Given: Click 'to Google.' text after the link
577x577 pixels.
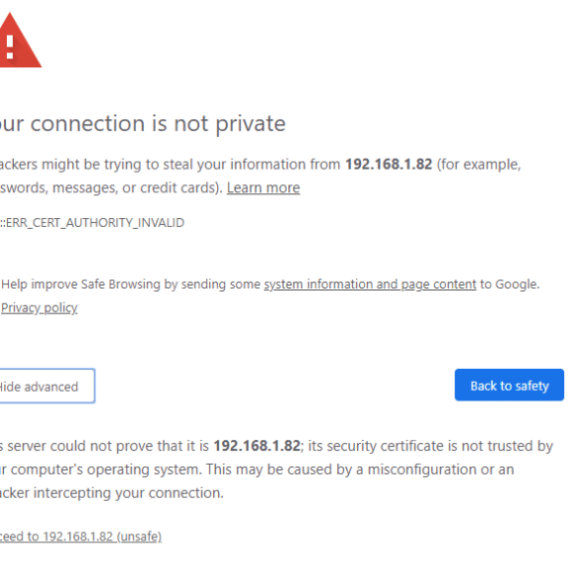Looking at the screenshot, I should (x=510, y=284).
